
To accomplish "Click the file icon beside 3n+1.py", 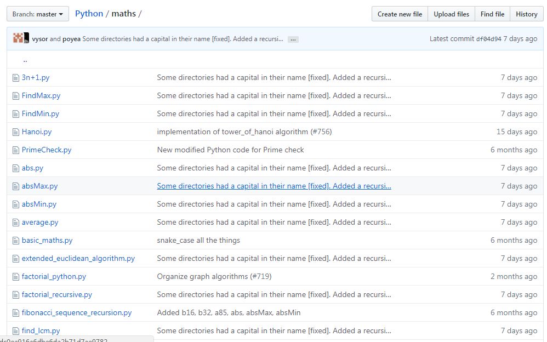I will pyautogui.click(x=16, y=78).
